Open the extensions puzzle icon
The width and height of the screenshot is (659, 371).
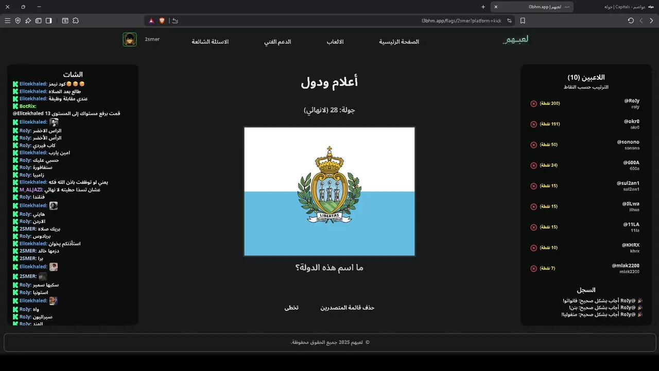pos(76,21)
